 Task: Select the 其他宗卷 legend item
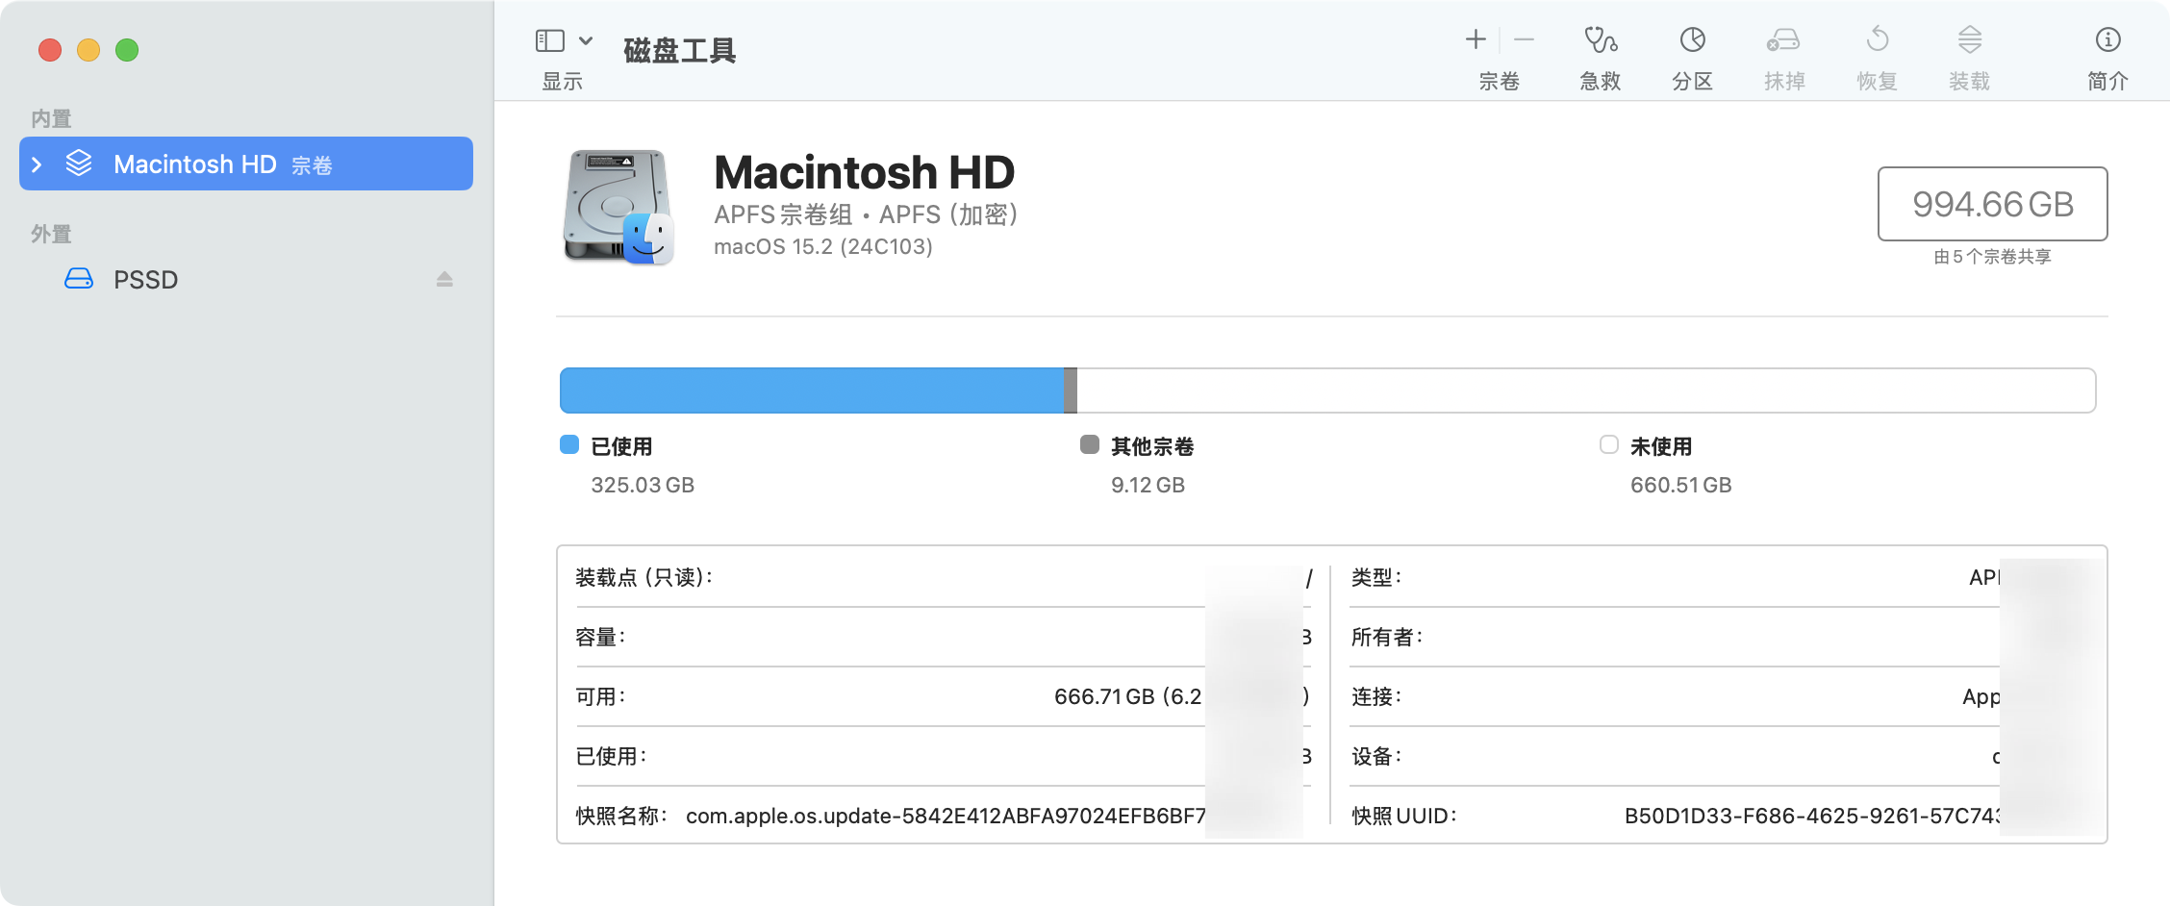coord(1090,445)
